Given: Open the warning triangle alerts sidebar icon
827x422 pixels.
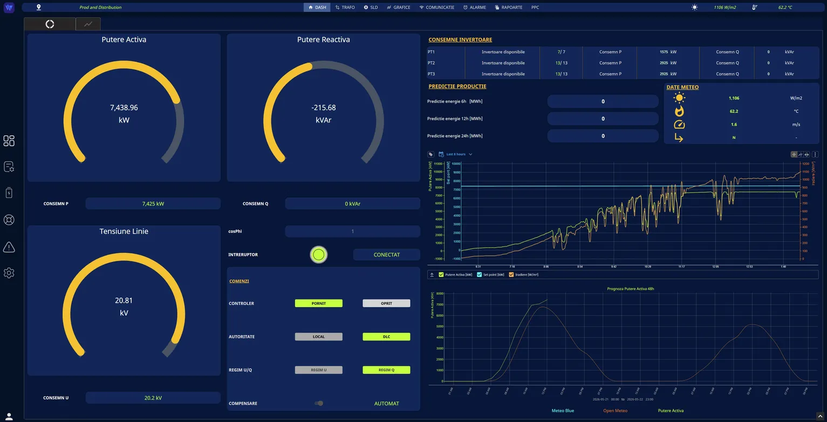Looking at the screenshot, I should pos(9,247).
